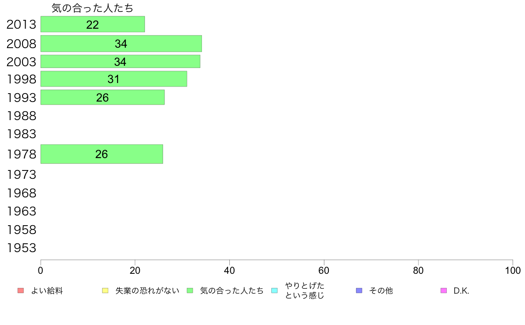Select the 1998 bar showing 31

click(114, 79)
